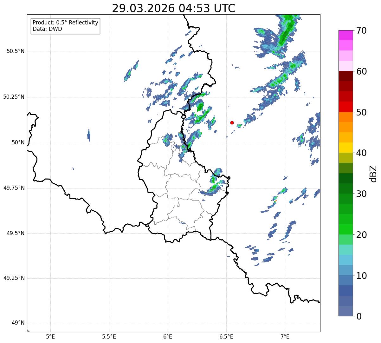381x343 pixels.
Task: Select the dark red 60 dBZ colorbar swatch
Action: 345,76
